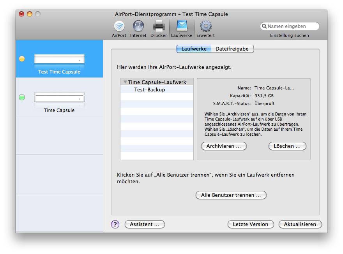This screenshot has height=254, width=343.
Task: Focus the Namen eingeben search field
Action: coord(290,26)
